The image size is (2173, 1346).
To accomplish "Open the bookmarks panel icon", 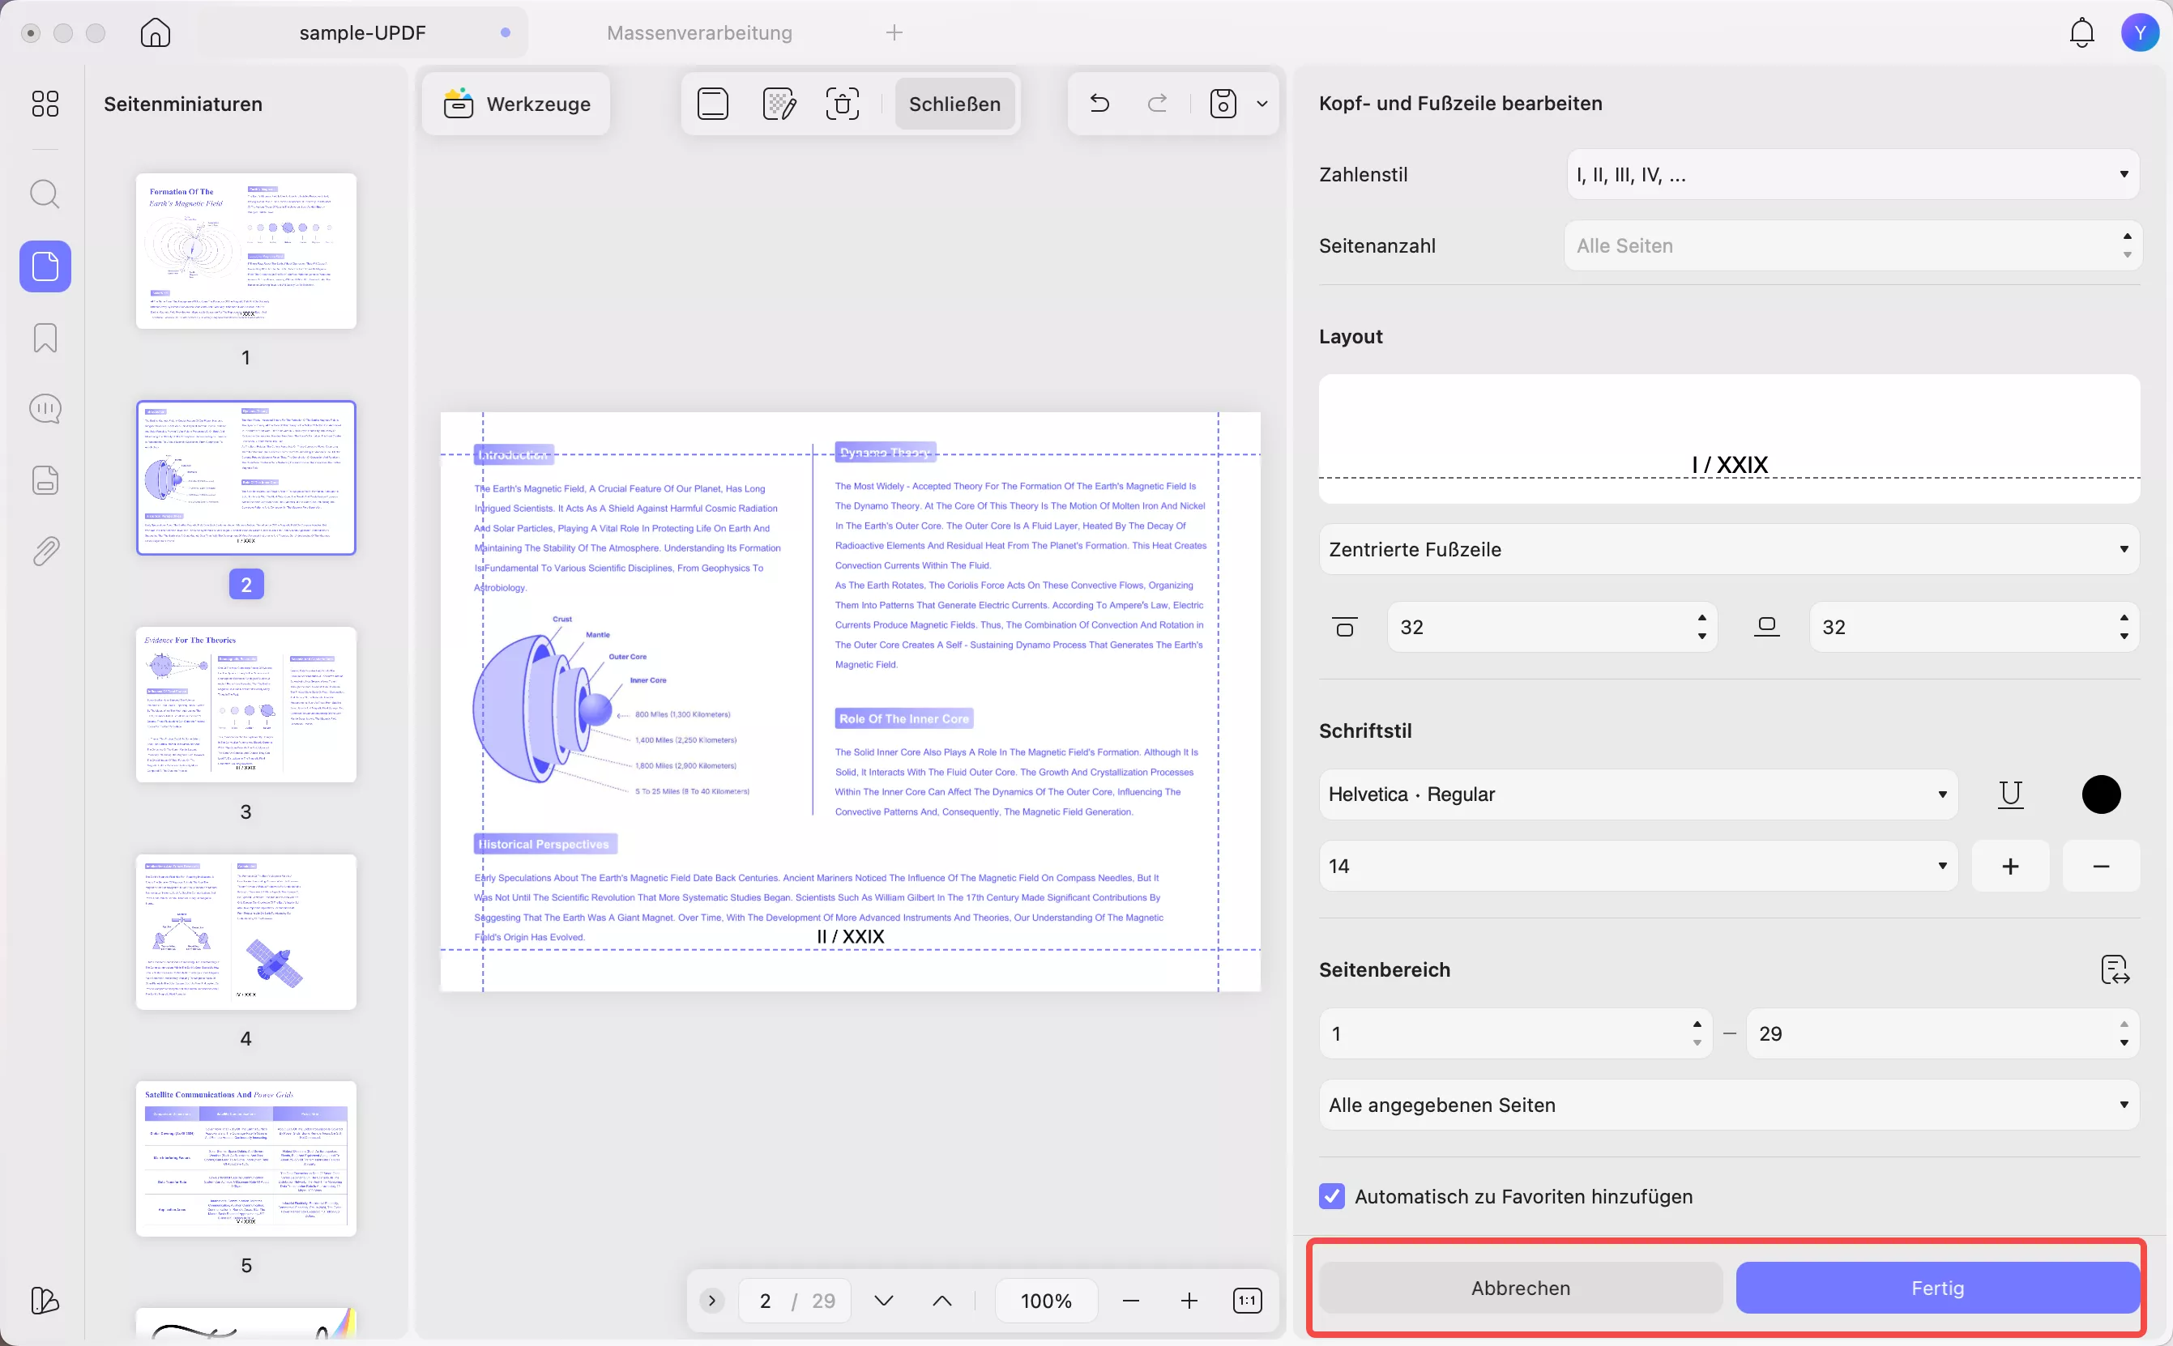I will (45, 339).
